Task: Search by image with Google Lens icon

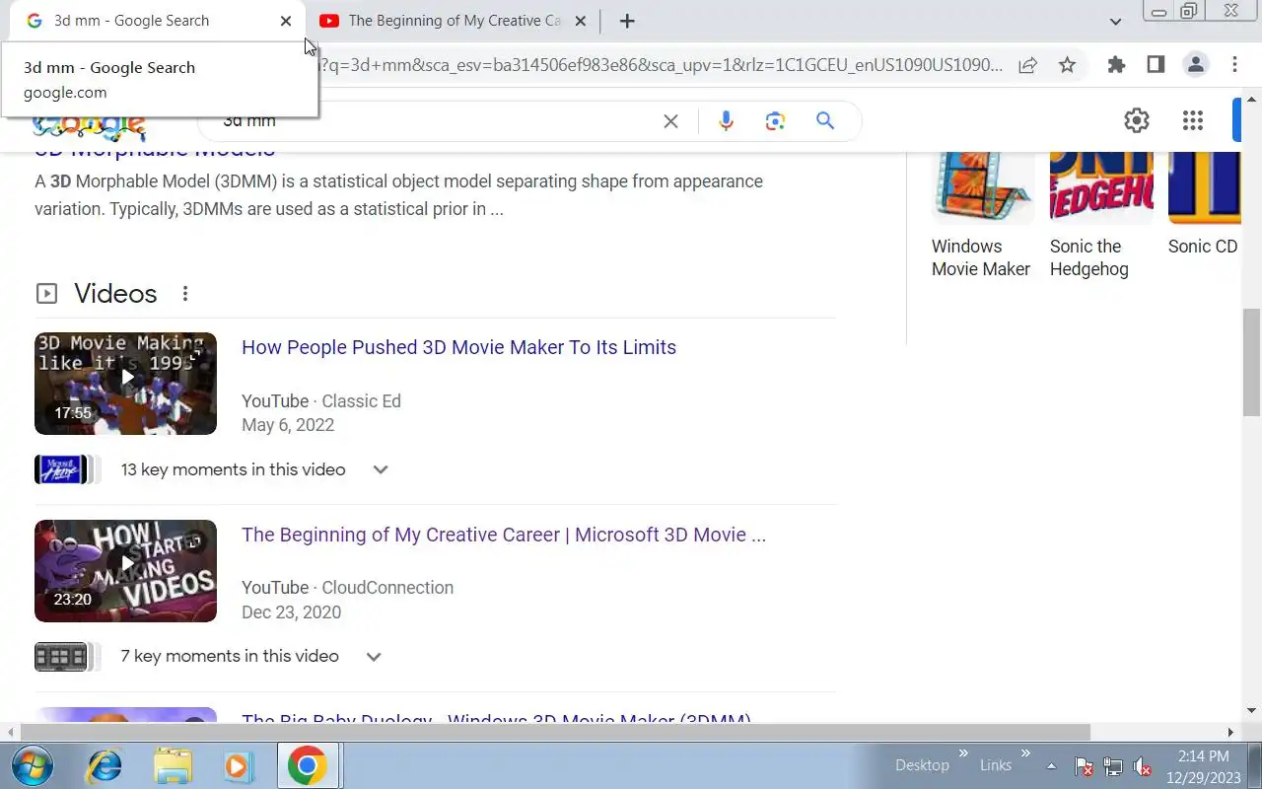Action: tap(775, 121)
